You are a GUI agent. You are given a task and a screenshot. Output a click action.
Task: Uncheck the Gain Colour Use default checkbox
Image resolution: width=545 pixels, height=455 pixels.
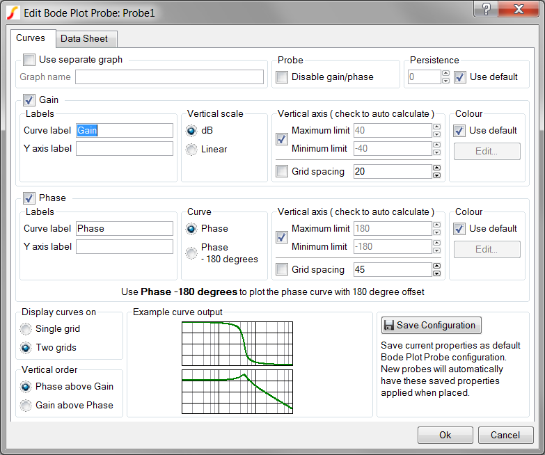pos(459,130)
